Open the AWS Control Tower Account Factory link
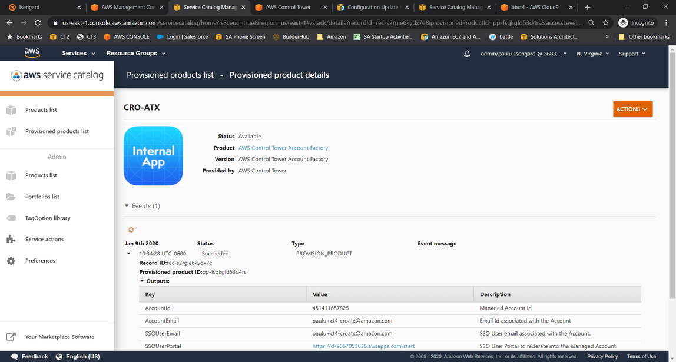 pyautogui.click(x=283, y=148)
